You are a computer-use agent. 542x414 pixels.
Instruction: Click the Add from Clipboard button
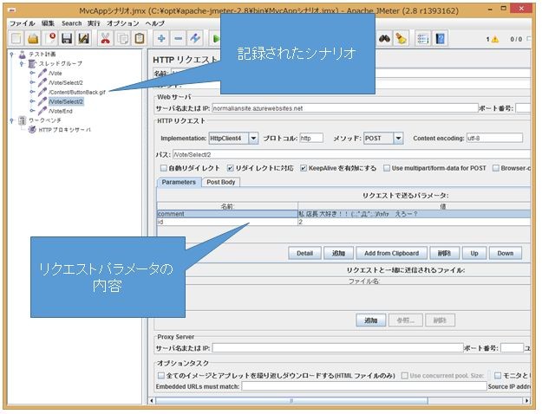(391, 254)
